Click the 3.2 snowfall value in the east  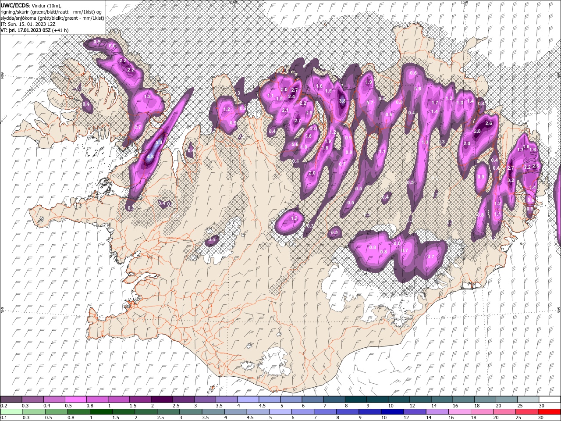coord(511,181)
